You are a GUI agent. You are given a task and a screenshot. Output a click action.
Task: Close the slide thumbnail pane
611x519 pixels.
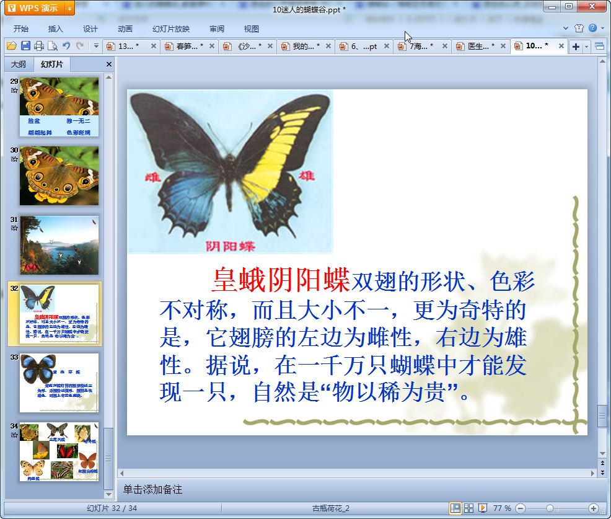tap(108, 64)
